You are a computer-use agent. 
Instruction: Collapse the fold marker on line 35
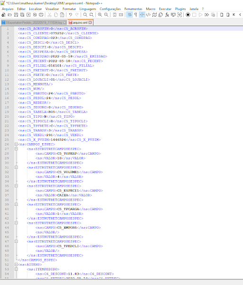[16, 186]
